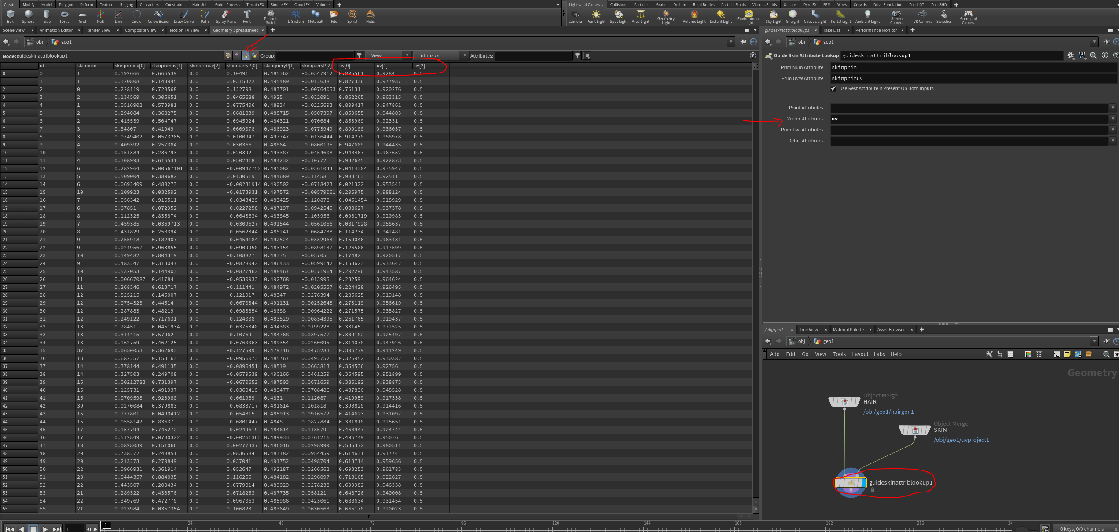Open the Labs menu in network editor
The height and width of the screenshot is (532, 1119).
pyautogui.click(x=879, y=354)
